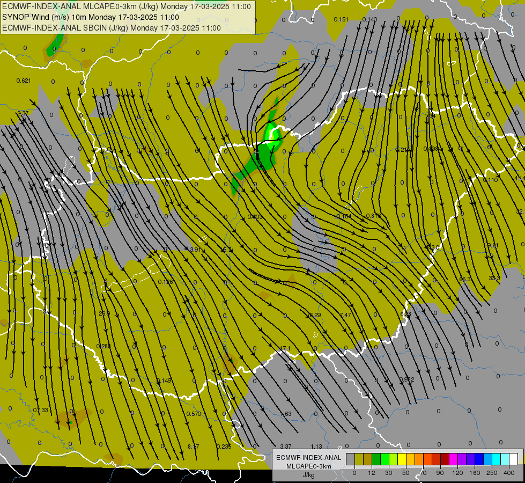Click the legend J/kg unit label

309,475
